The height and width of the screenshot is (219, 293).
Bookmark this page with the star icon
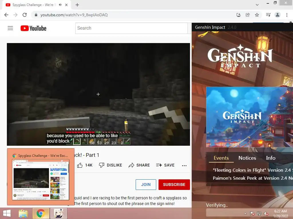click(257, 15)
